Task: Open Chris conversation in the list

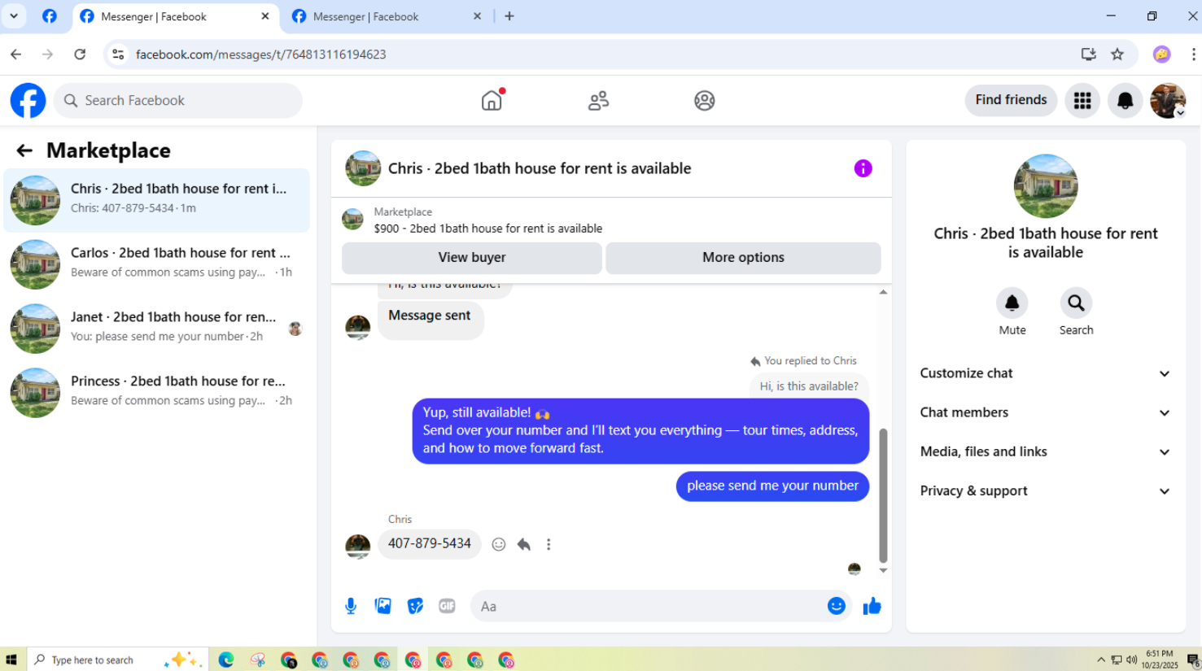Action: point(157,200)
